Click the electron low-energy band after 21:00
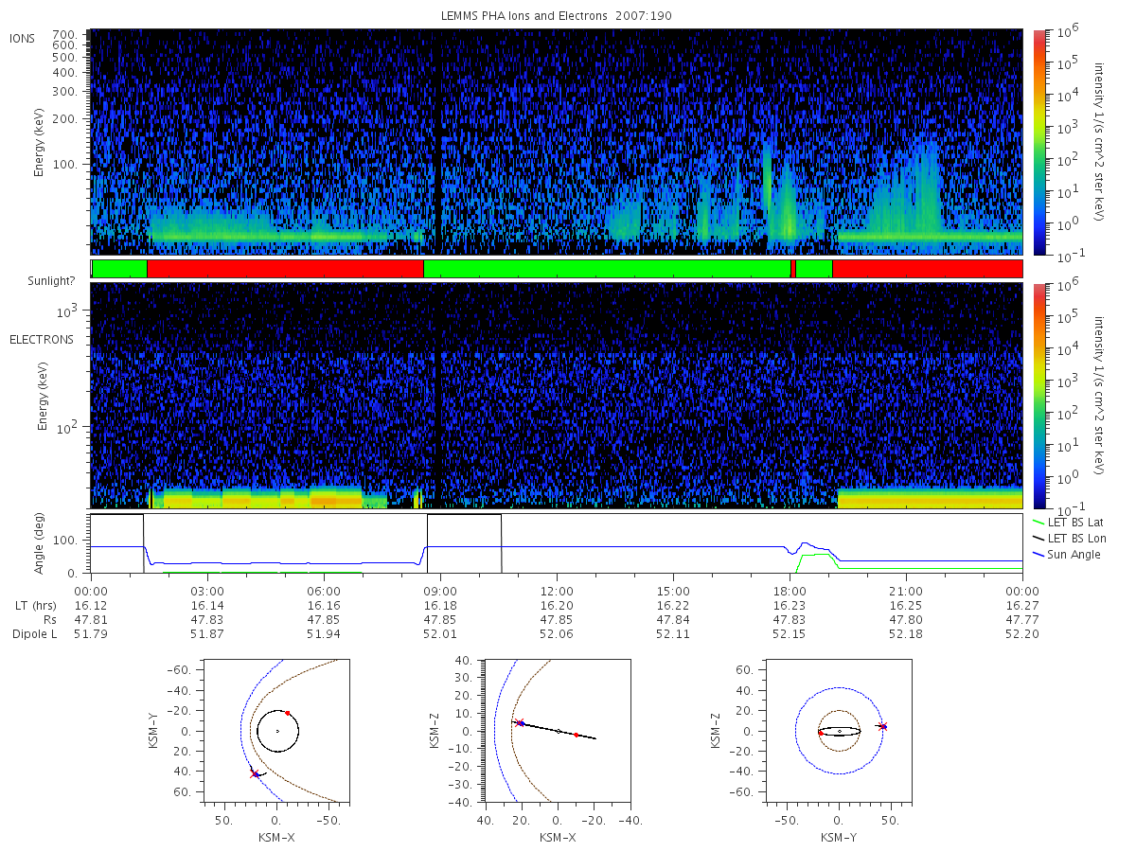 pyautogui.click(x=930, y=498)
